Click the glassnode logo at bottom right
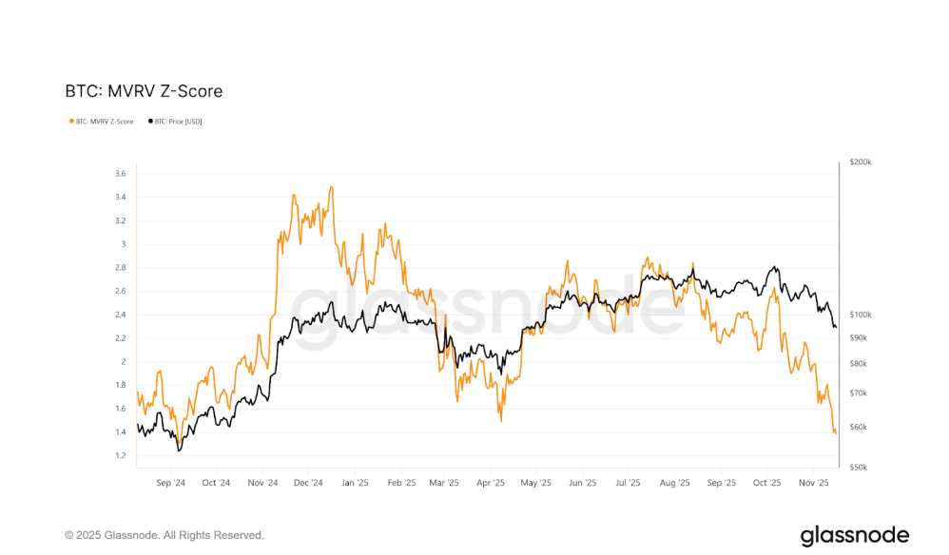 (x=854, y=535)
